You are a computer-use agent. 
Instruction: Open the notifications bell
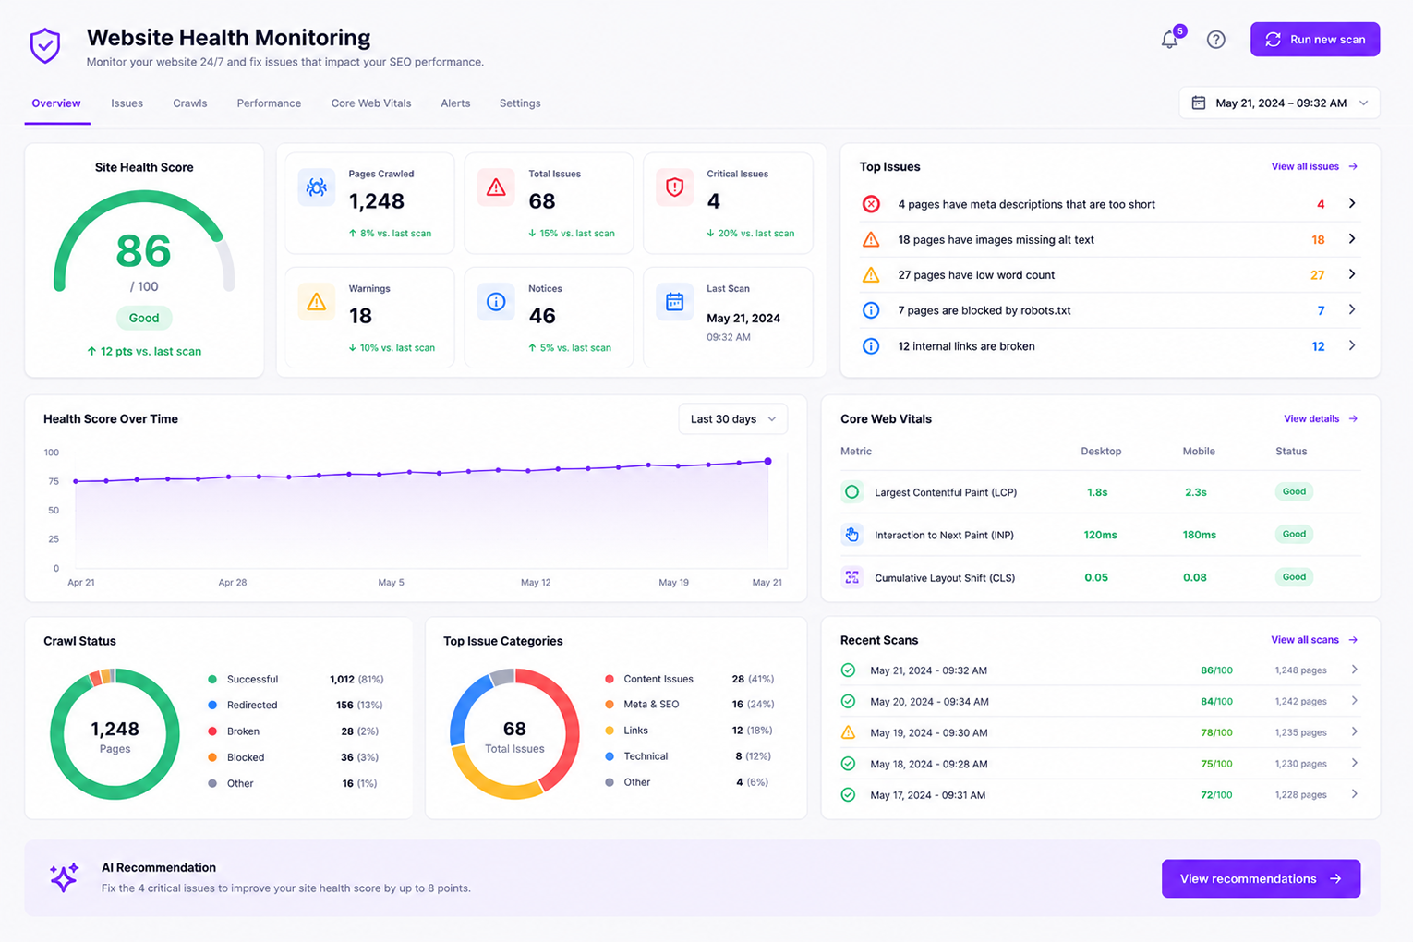(1169, 40)
